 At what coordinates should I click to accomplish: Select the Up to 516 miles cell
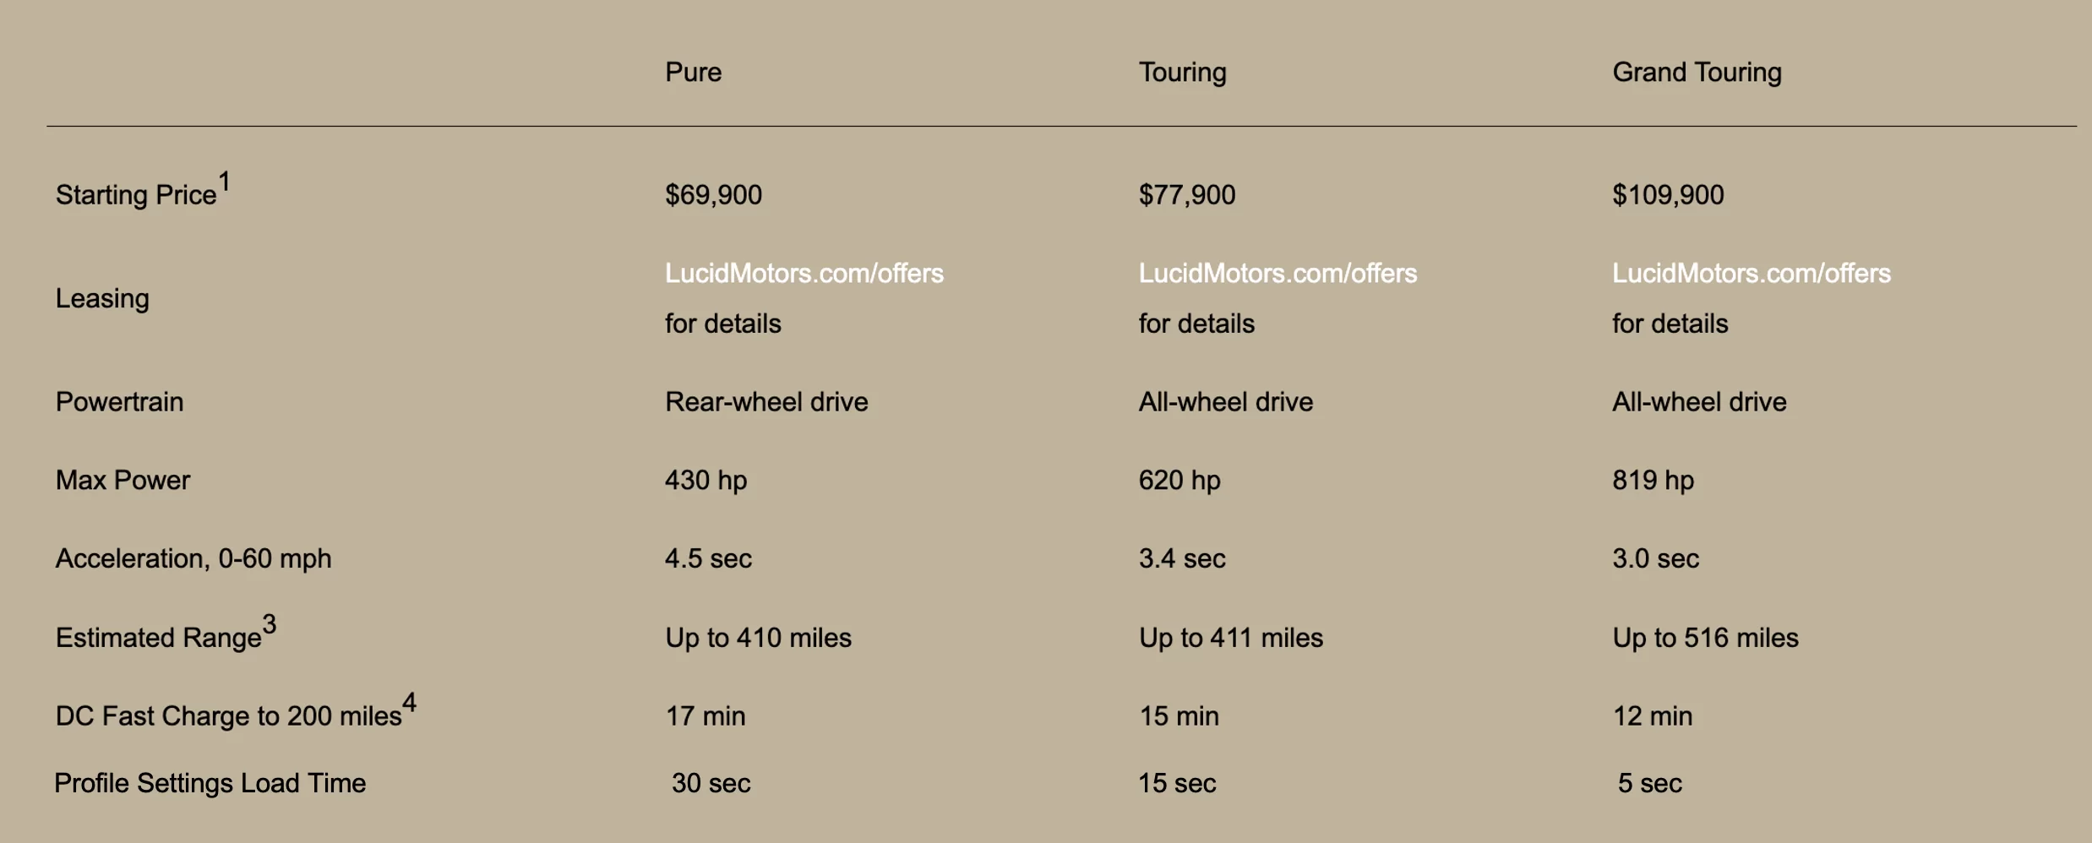[x=1705, y=638]
